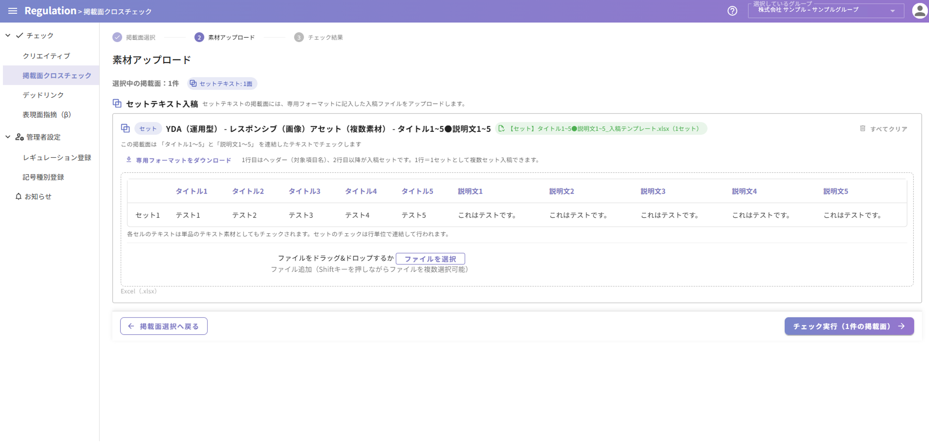929x442 pixels.
Task: Open クリエイティブ in the sidebar
Action: (x=46, y=56)
